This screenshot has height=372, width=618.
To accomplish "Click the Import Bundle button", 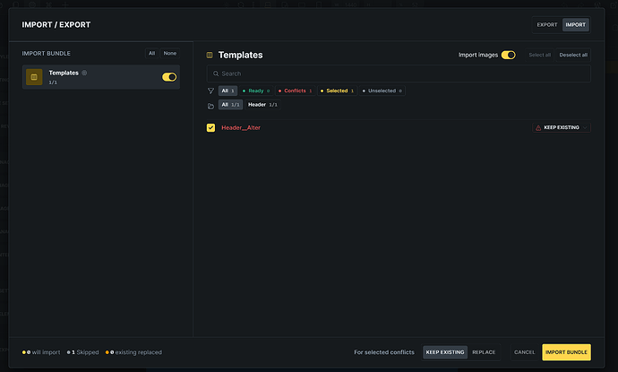I will (x=566, y=352).
